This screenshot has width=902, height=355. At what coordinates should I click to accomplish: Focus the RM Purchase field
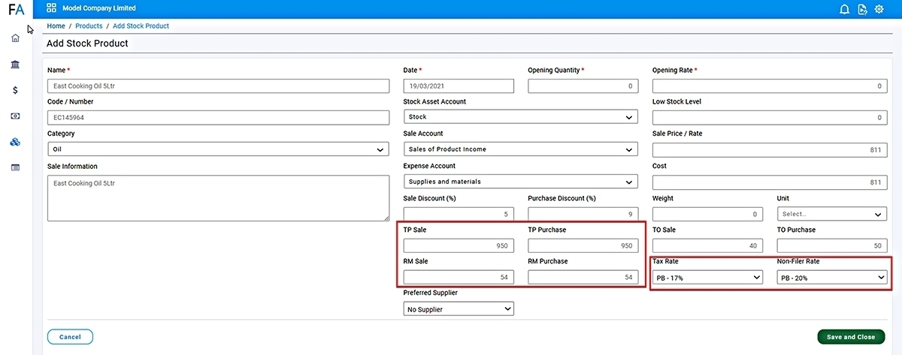[583, 277]
